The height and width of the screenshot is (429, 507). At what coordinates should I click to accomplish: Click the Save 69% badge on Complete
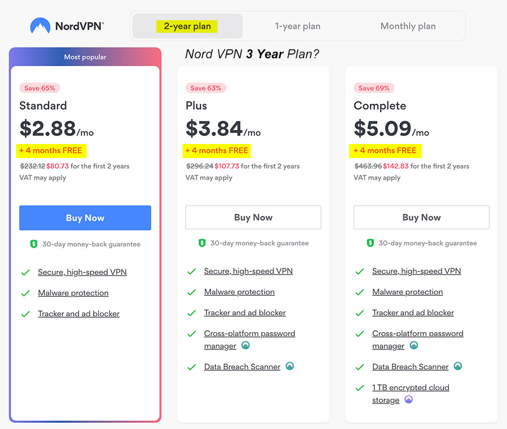tap(374, 88)
